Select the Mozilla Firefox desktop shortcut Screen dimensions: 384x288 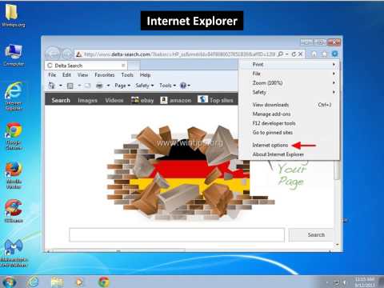tap(14, 175)
